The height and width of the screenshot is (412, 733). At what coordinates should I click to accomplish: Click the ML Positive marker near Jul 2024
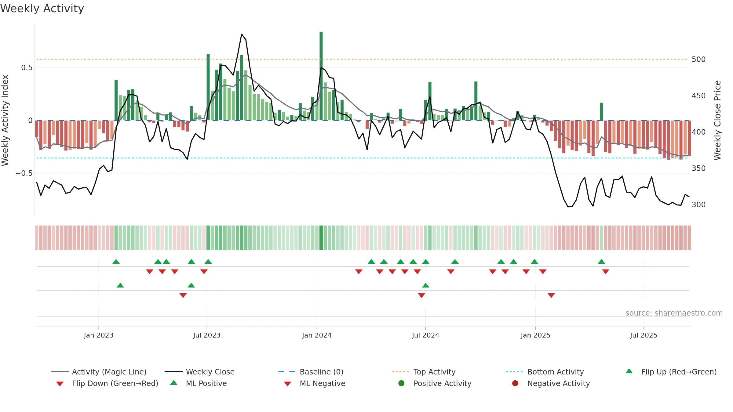tap(426, 285)
